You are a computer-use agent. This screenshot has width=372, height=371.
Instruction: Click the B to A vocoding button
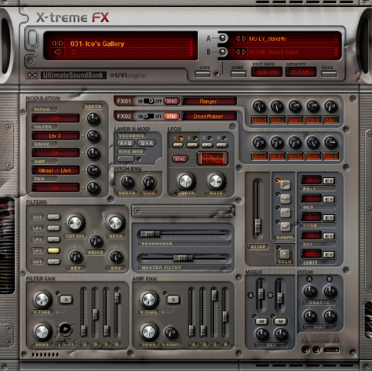[x=147, y=144]
